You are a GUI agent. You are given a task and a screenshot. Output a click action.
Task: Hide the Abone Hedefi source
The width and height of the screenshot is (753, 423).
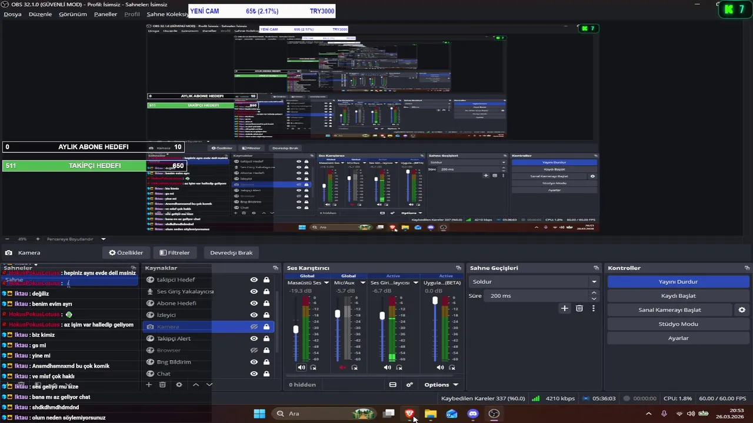254,303
